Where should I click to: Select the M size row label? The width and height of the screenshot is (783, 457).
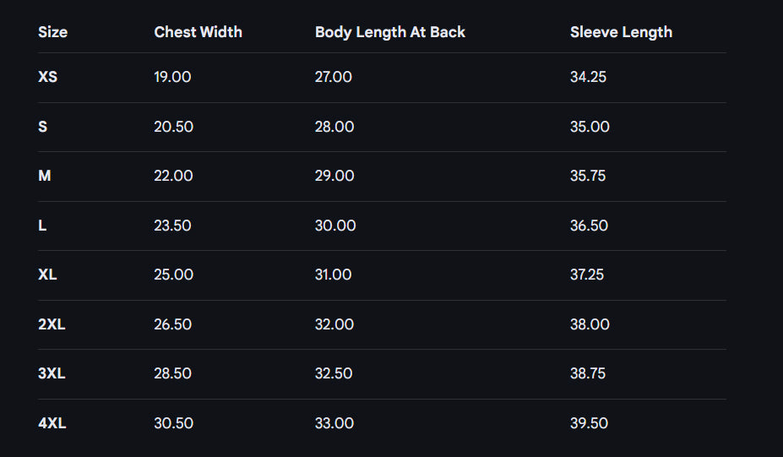[45, 176]
